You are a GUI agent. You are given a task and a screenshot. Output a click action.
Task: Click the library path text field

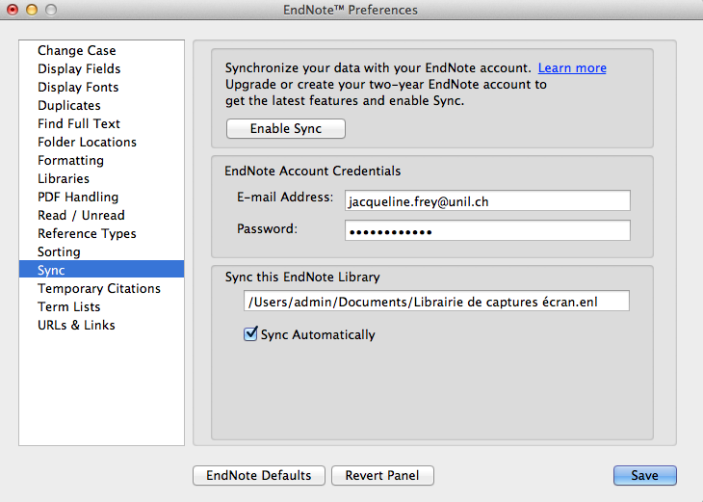coord(436,302)
